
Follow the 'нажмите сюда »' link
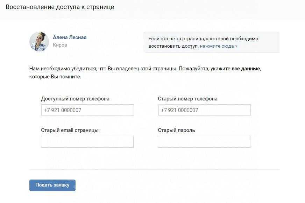click(x=219, y=46)
